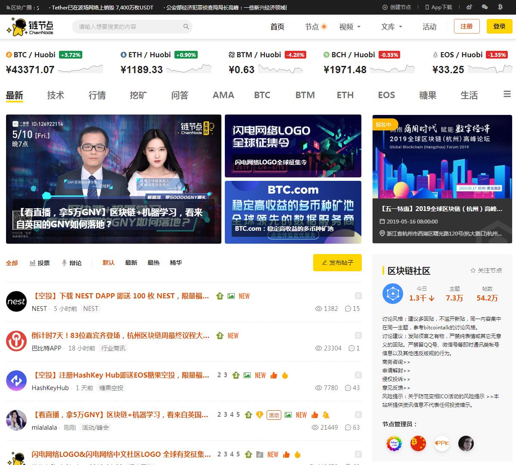Open the 闪电网络LOGO banner
This screenshot has height=465, width=516.
(293, 146)
